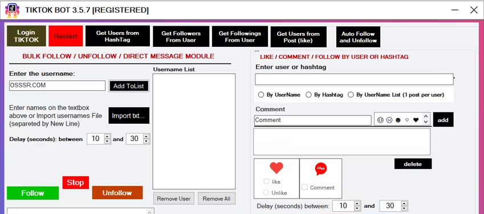This screenshot has width=484, height=214.
Task: Open Login TIKTOK
Action: click(26, 36)
